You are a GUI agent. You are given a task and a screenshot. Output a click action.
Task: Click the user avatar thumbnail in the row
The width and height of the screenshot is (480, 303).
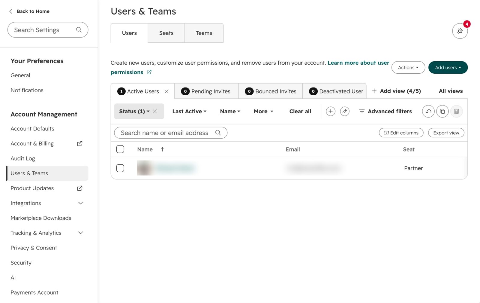click(144, 168)
